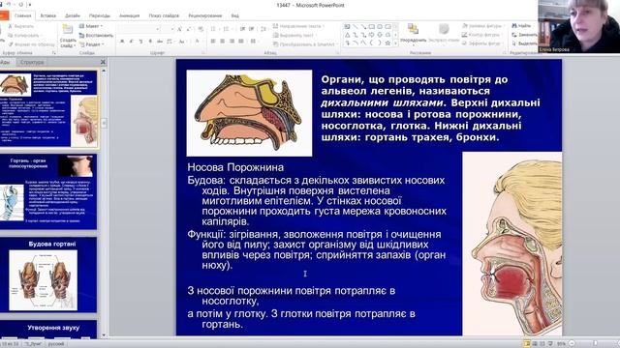This screenshot has height=348, width=620.
Task: Toggle Strikethrough formatting
Action: [x=160, y=41]
